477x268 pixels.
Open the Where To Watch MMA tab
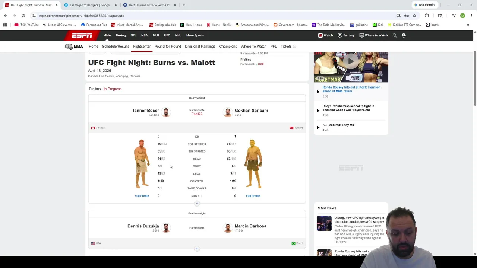tap(253, 47)
